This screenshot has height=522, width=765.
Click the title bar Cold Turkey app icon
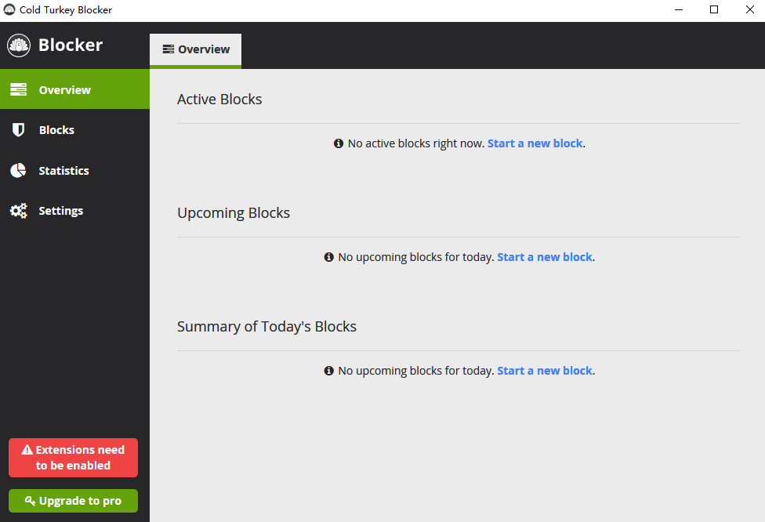click(9, 10)
